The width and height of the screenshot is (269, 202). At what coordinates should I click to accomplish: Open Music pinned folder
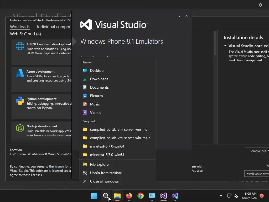[x=117, y=104]
